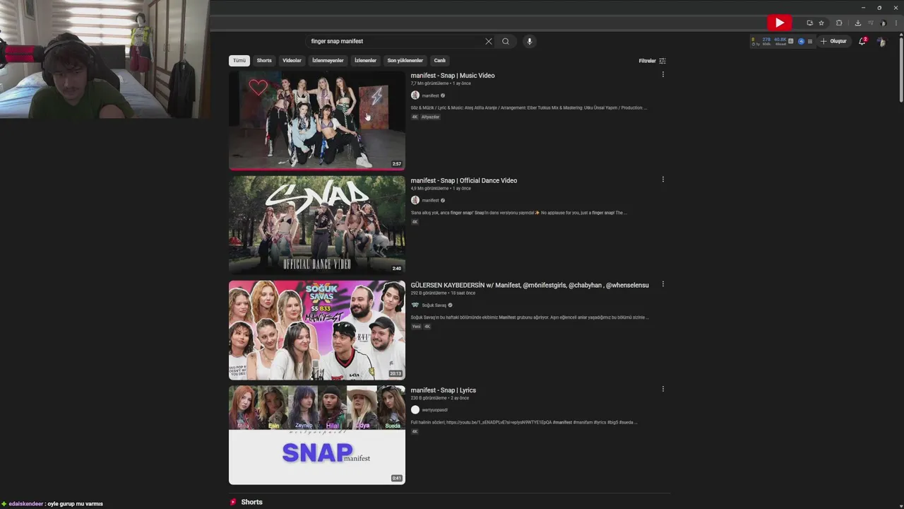
Task: Click the Oluştur create button
Action: tap(833, 41)
